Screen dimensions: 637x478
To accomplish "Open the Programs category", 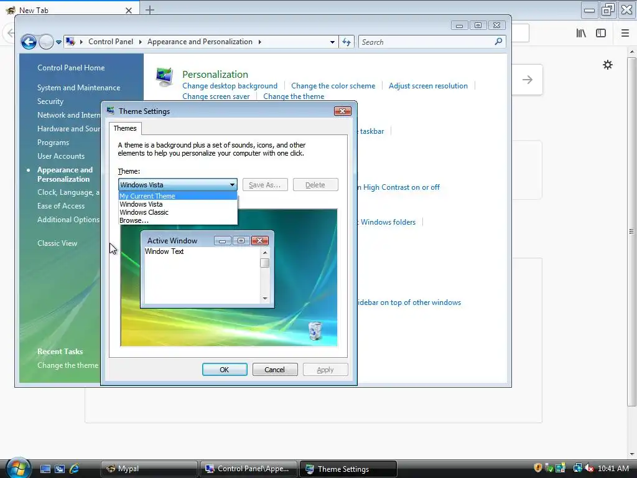I will [x=53, y=143].
